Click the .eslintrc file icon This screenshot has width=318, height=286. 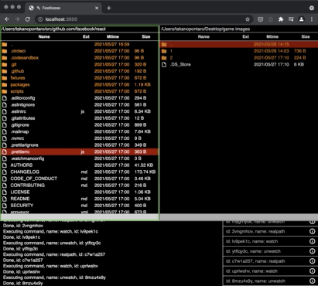(x=5, y=111)
